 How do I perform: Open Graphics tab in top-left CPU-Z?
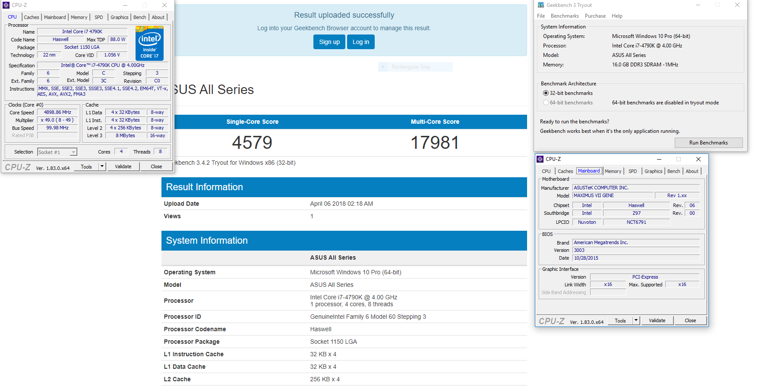120,17
